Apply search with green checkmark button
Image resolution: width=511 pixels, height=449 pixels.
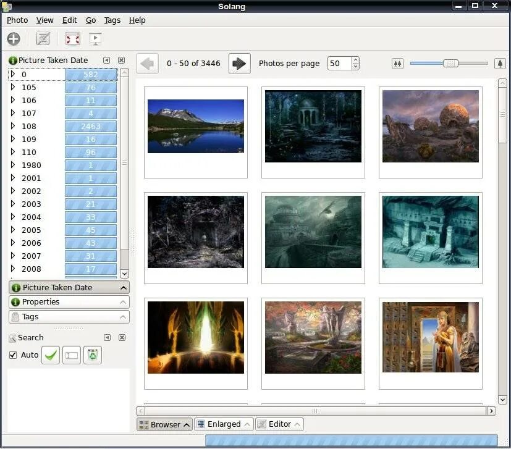tap(51, 355)
